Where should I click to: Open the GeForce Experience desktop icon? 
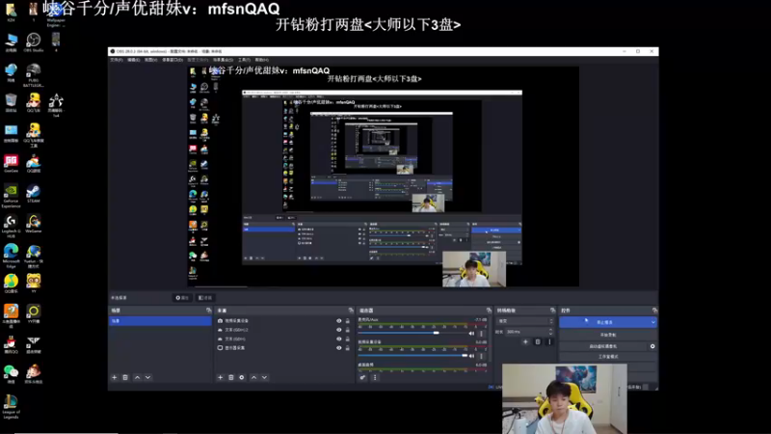click(11, 196)
